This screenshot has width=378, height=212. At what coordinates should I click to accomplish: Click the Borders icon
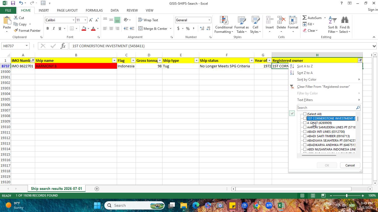(72, 28)
